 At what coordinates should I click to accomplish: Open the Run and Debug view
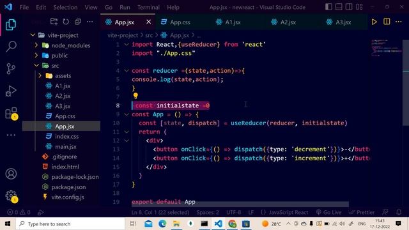tap(11, 91)
